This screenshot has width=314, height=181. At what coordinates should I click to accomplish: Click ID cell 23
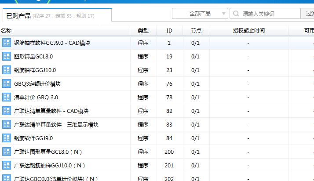169,70
